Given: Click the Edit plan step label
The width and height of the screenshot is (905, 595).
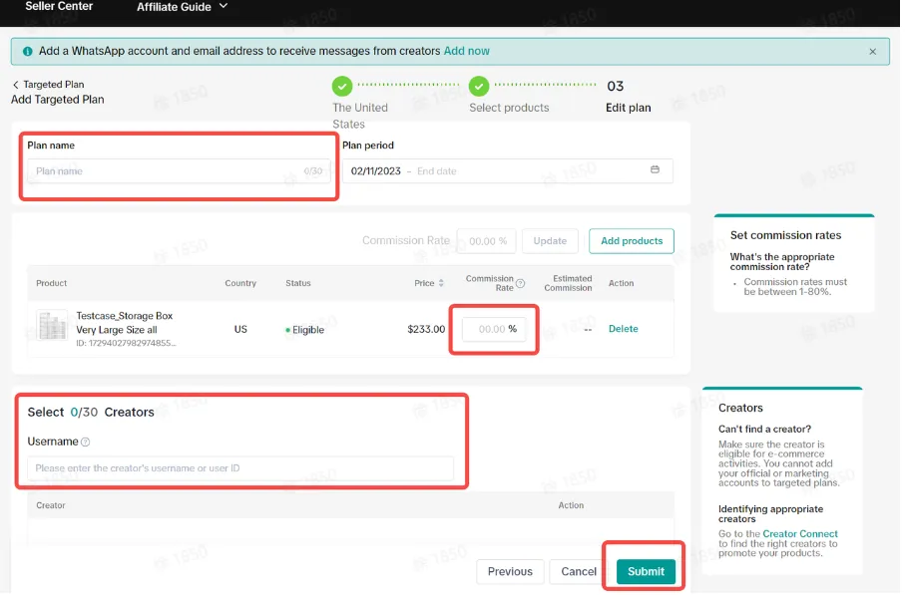Looking at the screenshot, I should tap(628, 108).
